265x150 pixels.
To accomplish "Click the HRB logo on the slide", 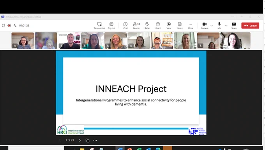I will tap(197, 131).
